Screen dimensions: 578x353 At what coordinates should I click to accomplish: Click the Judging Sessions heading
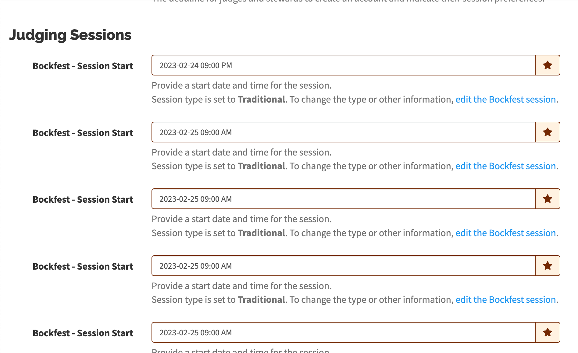(x=70, y=35)
